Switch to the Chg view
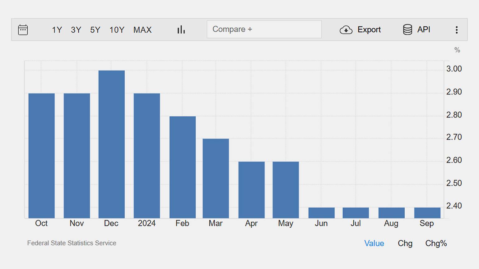The width and height of the screenshot is (479, 269). click(405, 243)
